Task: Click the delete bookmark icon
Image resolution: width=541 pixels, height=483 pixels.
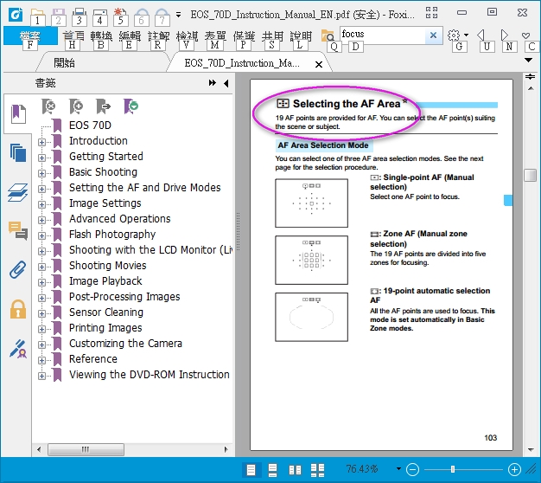Action: (48, 106)
